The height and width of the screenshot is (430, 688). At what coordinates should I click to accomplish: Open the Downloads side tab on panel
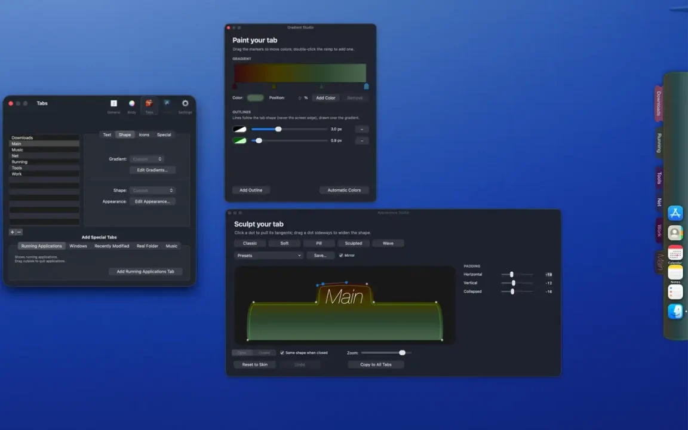tap(659, 103)
